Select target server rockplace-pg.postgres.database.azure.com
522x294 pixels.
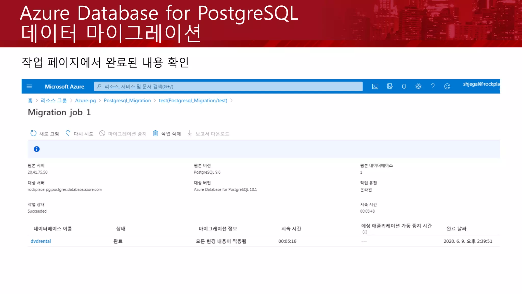coord(65,190)
